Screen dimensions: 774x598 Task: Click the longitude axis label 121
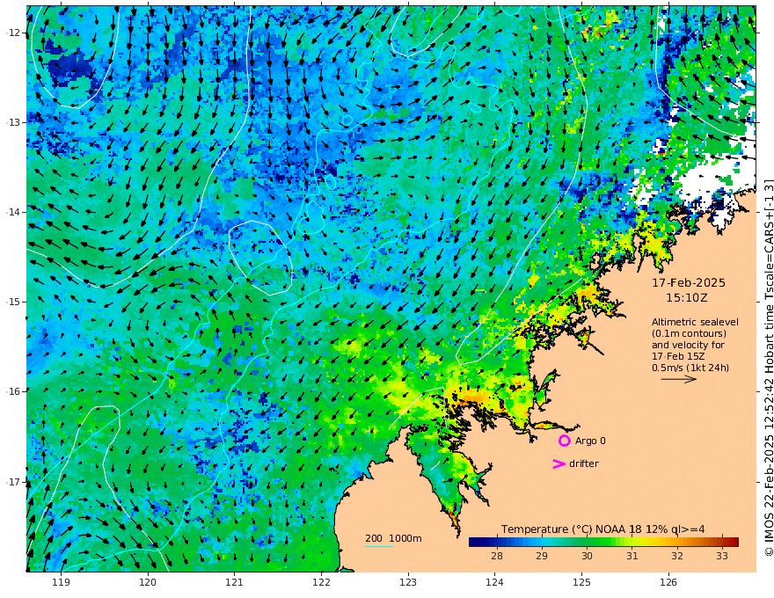pyautogui.click(x=235, y=583)
